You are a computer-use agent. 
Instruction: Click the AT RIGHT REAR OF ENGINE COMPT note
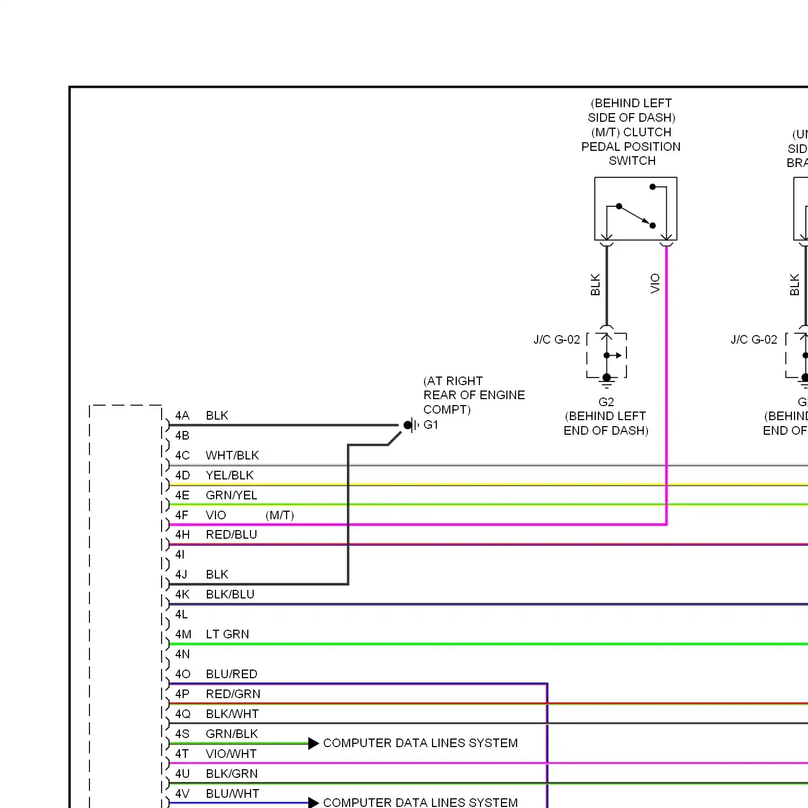pos(473,395)
